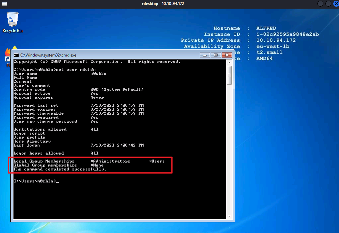Click the cmd vertical scrollbar thumb
The height and width of the screenshot is (233, 339).
229,75
